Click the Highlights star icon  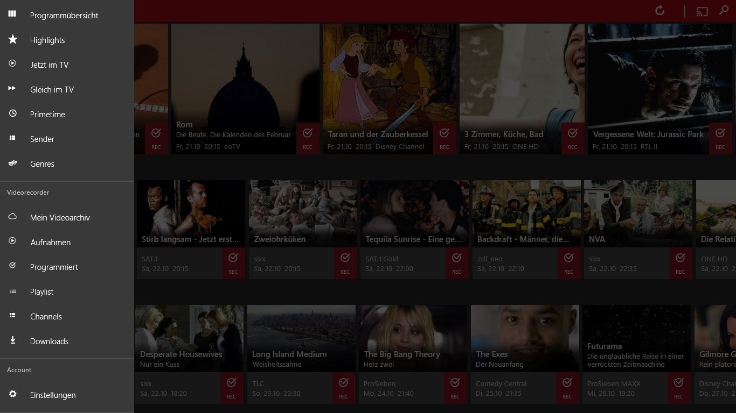(12, 40)
